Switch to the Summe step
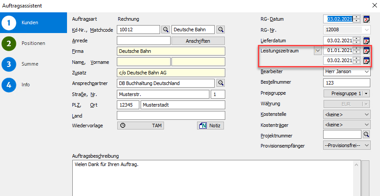The height and width of the screenshot is (196, 380). 30,64
